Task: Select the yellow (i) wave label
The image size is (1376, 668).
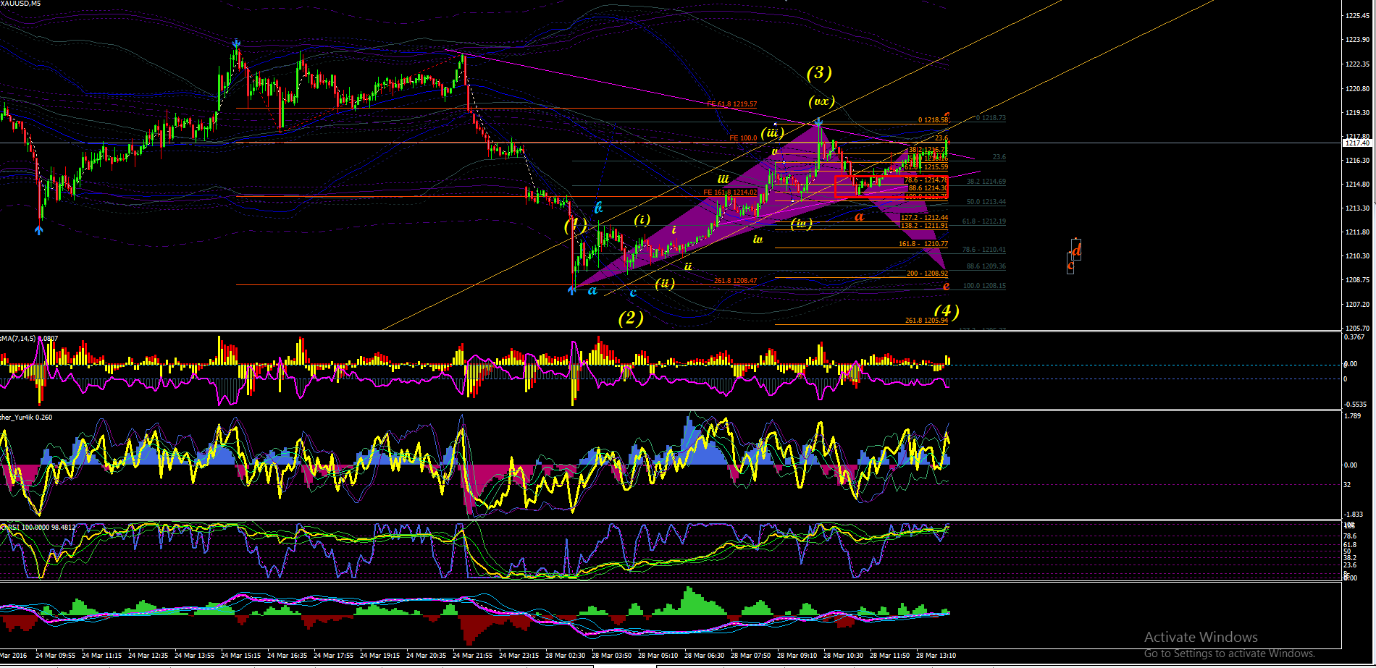Action: coord(642,219)
